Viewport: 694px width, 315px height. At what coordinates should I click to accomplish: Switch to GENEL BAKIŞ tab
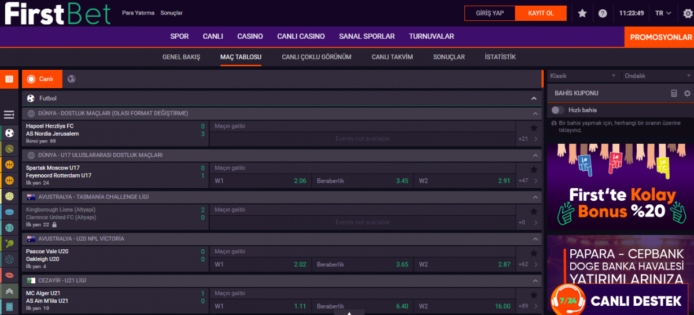[181, 57]
